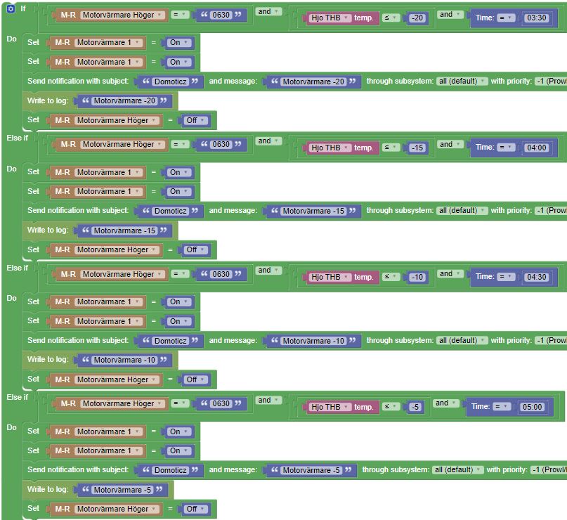567x520 pixels.
Task: Open the 'and' dropdown right of the -5 value
Action: pos(445,403)
